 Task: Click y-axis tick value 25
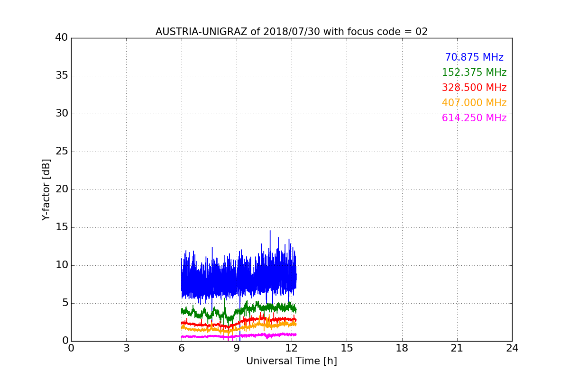click(x=61, y=152)
